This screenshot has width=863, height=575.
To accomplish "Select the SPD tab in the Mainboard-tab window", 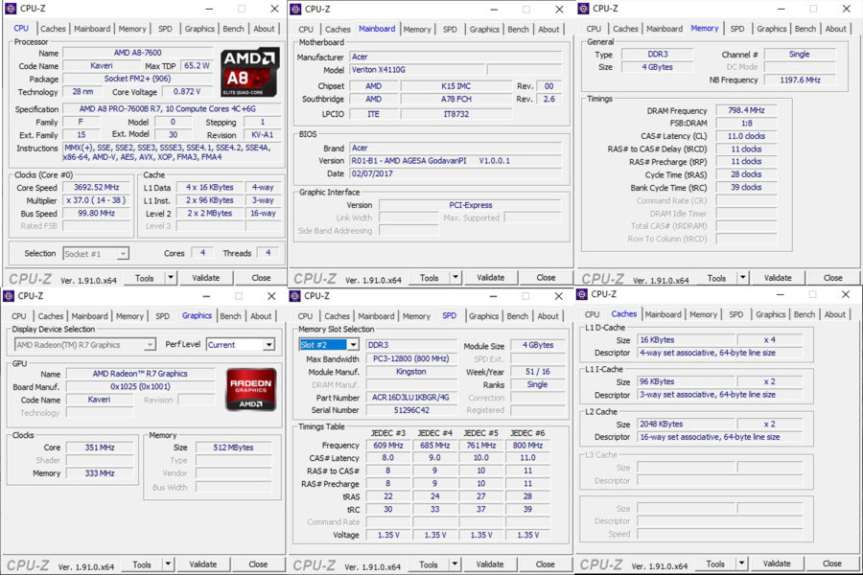I will [x=451, y=29].
